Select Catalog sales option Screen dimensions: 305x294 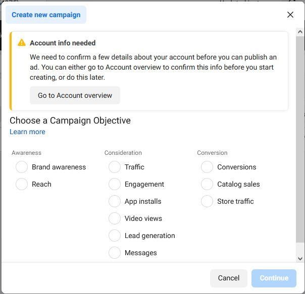pos(207,184)
